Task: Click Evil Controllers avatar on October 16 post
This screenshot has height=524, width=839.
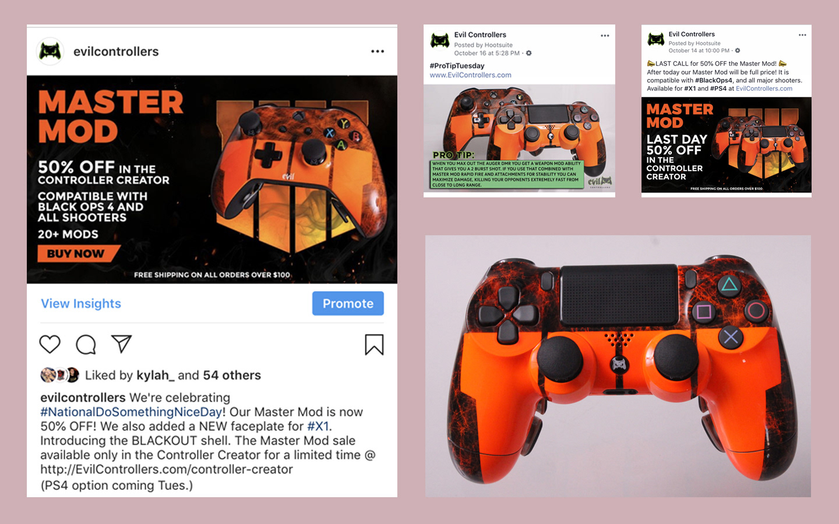Action: (x=440, y=40)
